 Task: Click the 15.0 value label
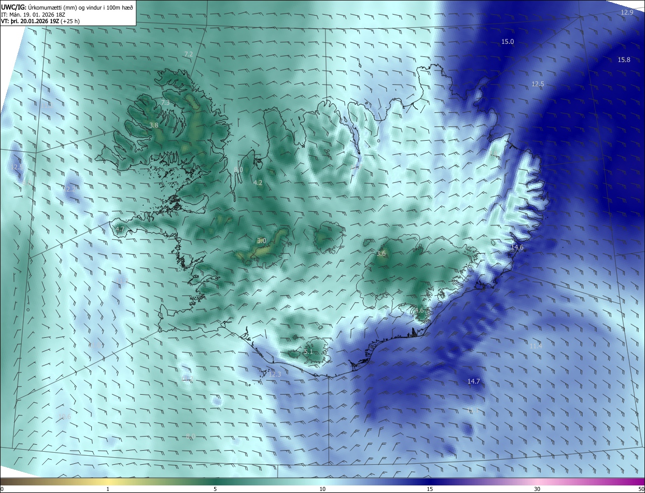pyautogui.click(x=507, y=41)
